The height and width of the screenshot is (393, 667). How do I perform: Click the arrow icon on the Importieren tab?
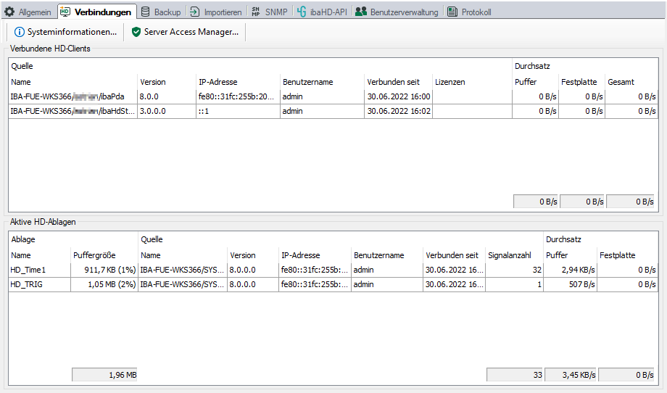coord(195,12)
